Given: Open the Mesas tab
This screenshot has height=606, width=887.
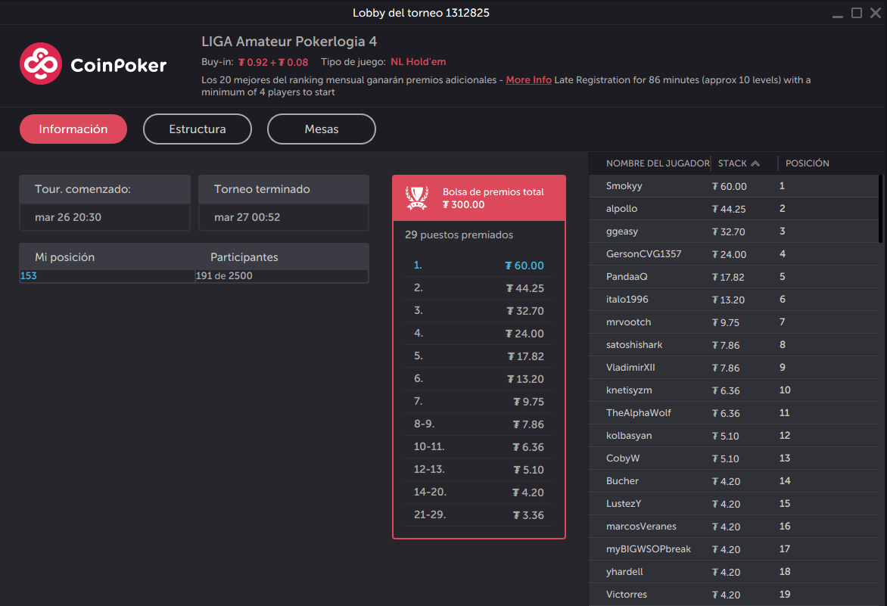Looking at the screenshot, I should pyautogui.click(x=321, y=129).
